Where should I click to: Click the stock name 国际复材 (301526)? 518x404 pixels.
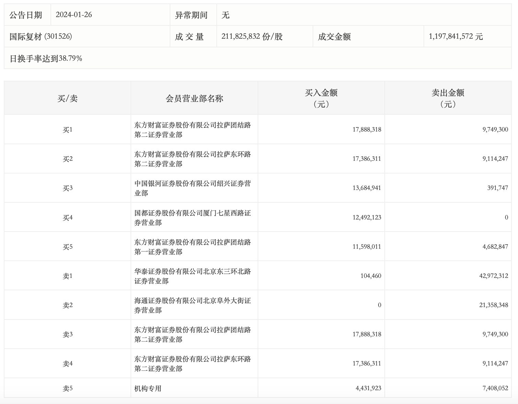click(x=41, y=37)
